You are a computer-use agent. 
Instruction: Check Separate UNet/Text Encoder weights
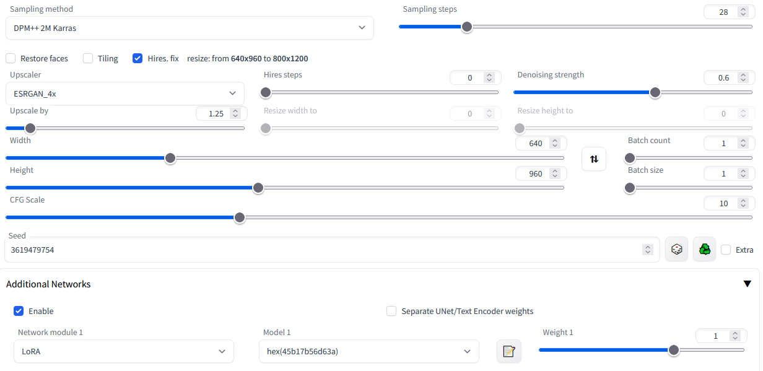(x=391, y=311)
